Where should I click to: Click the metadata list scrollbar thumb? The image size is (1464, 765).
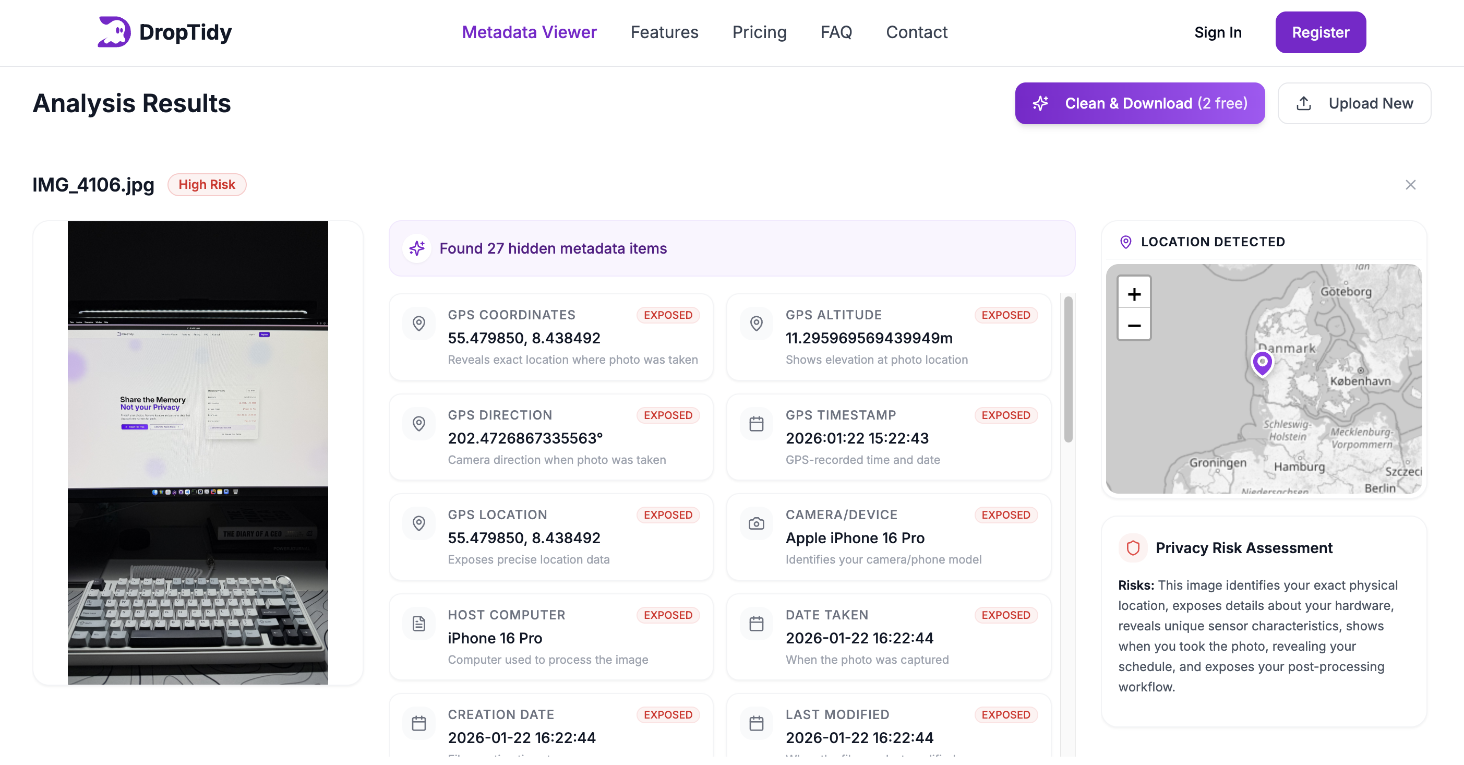pyautogui.click(x=1068, y=369)
